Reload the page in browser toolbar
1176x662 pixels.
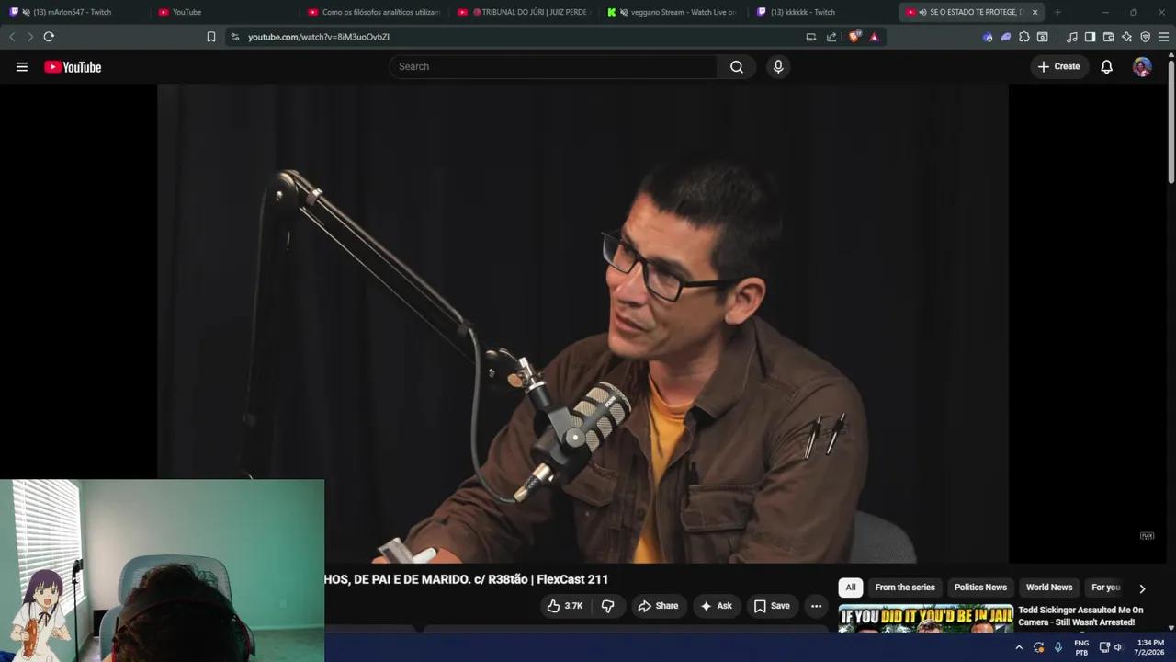click(x=49, y=37)
